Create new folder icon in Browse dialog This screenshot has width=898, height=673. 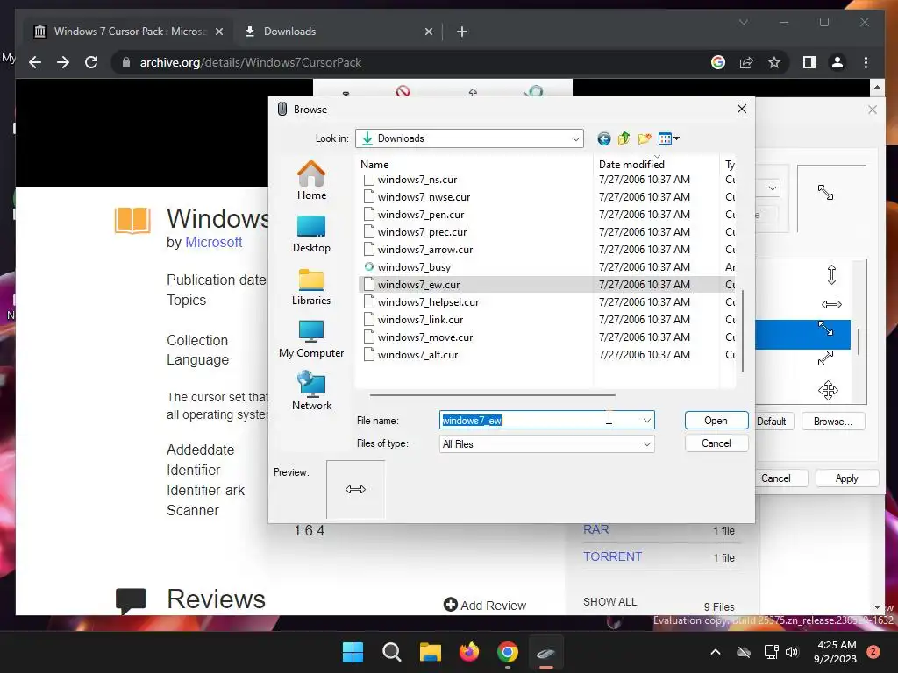point(645,138)
